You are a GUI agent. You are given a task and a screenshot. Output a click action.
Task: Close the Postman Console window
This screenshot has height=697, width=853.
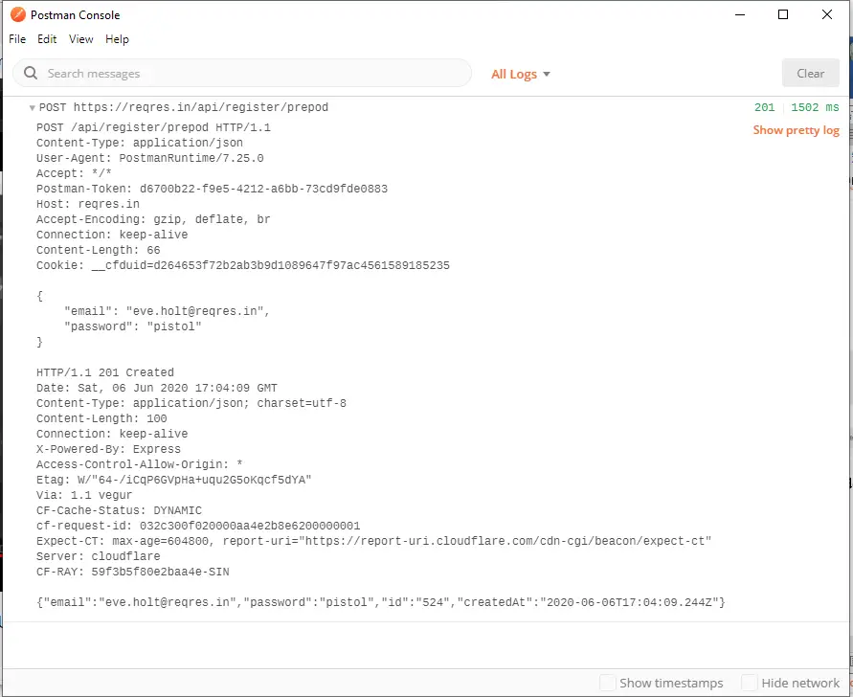pyautogui.click(x=827, y=14)
